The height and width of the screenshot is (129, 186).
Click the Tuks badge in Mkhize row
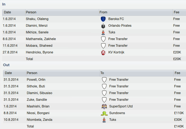(x=103, y=32)
